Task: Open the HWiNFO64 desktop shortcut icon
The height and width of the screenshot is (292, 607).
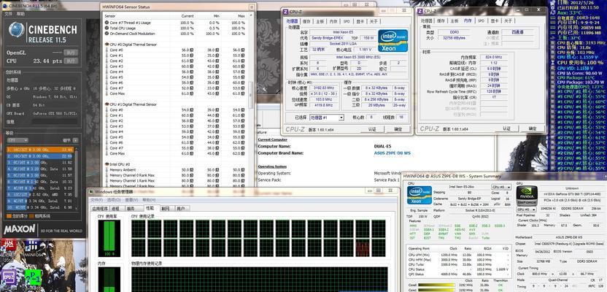Action: point(33,248)
